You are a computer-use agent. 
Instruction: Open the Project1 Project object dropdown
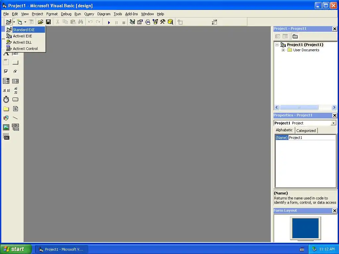[x=333, y=123]
